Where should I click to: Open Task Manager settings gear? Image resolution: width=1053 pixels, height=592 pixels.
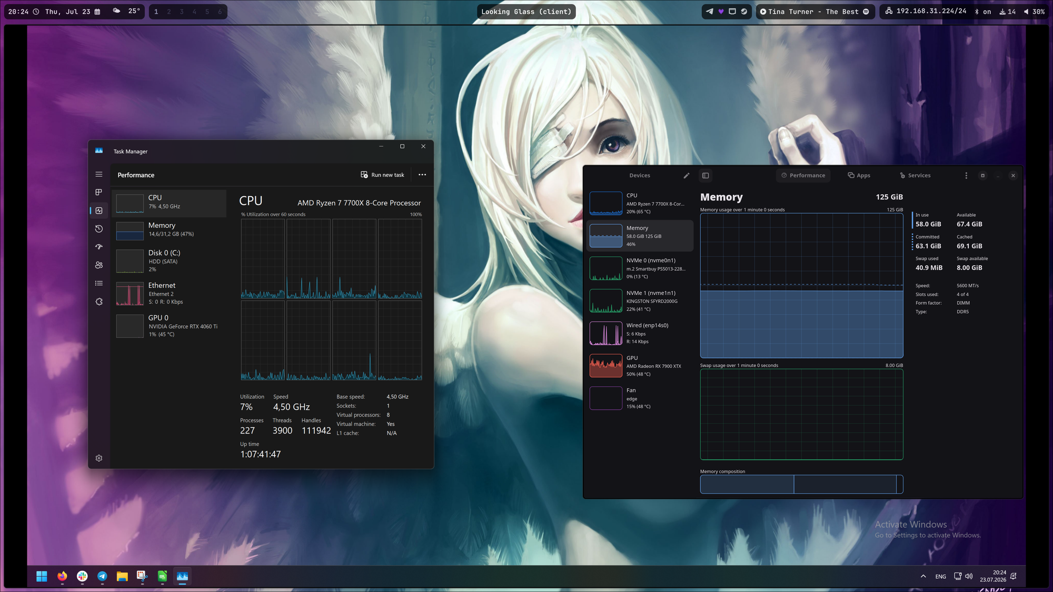(98, 458)
